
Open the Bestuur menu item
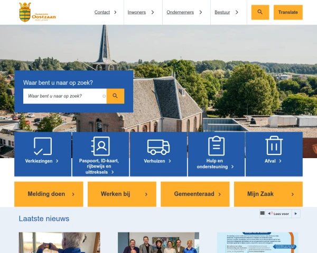(x=222, y=12)
